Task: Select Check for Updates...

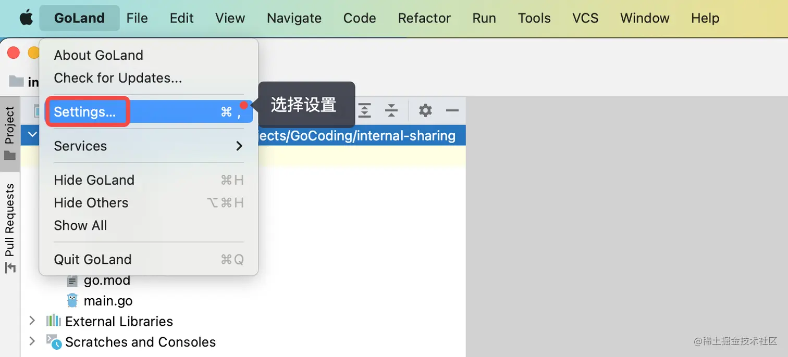Action: tap(149, 78)
